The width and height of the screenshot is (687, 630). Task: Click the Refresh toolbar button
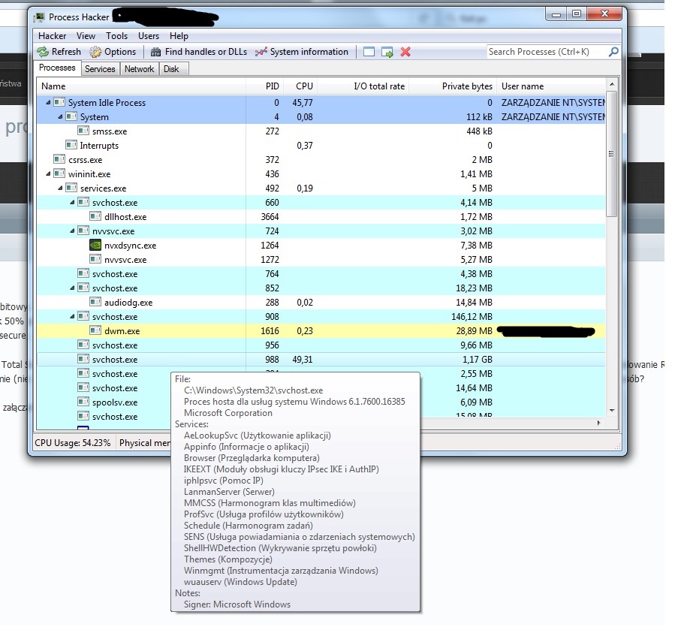point(59,52)
